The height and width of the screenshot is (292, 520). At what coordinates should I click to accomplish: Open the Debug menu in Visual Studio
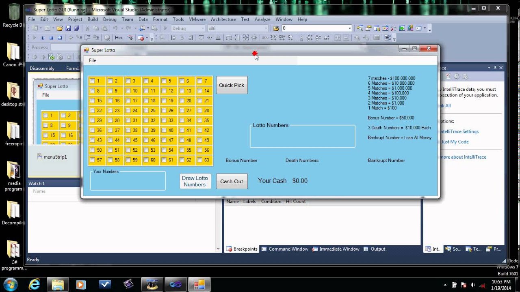(x=110, y=19)
